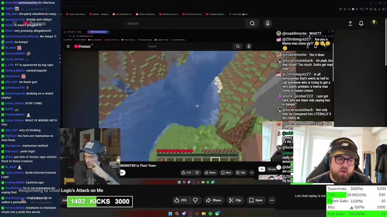Click 'MONSTER in Their Town' inner title
The height and width of the screenshot is (217, 387).
[138, 165]
